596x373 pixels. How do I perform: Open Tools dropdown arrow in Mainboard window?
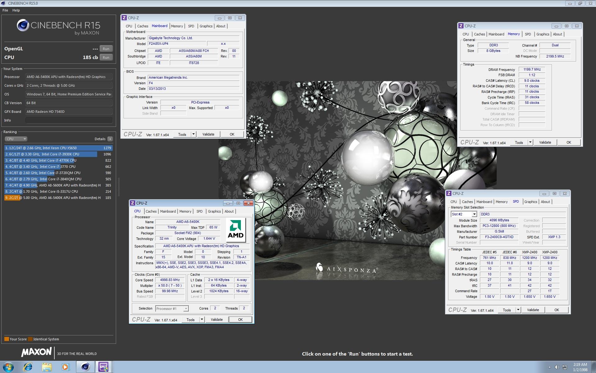(x=193, y=134)
